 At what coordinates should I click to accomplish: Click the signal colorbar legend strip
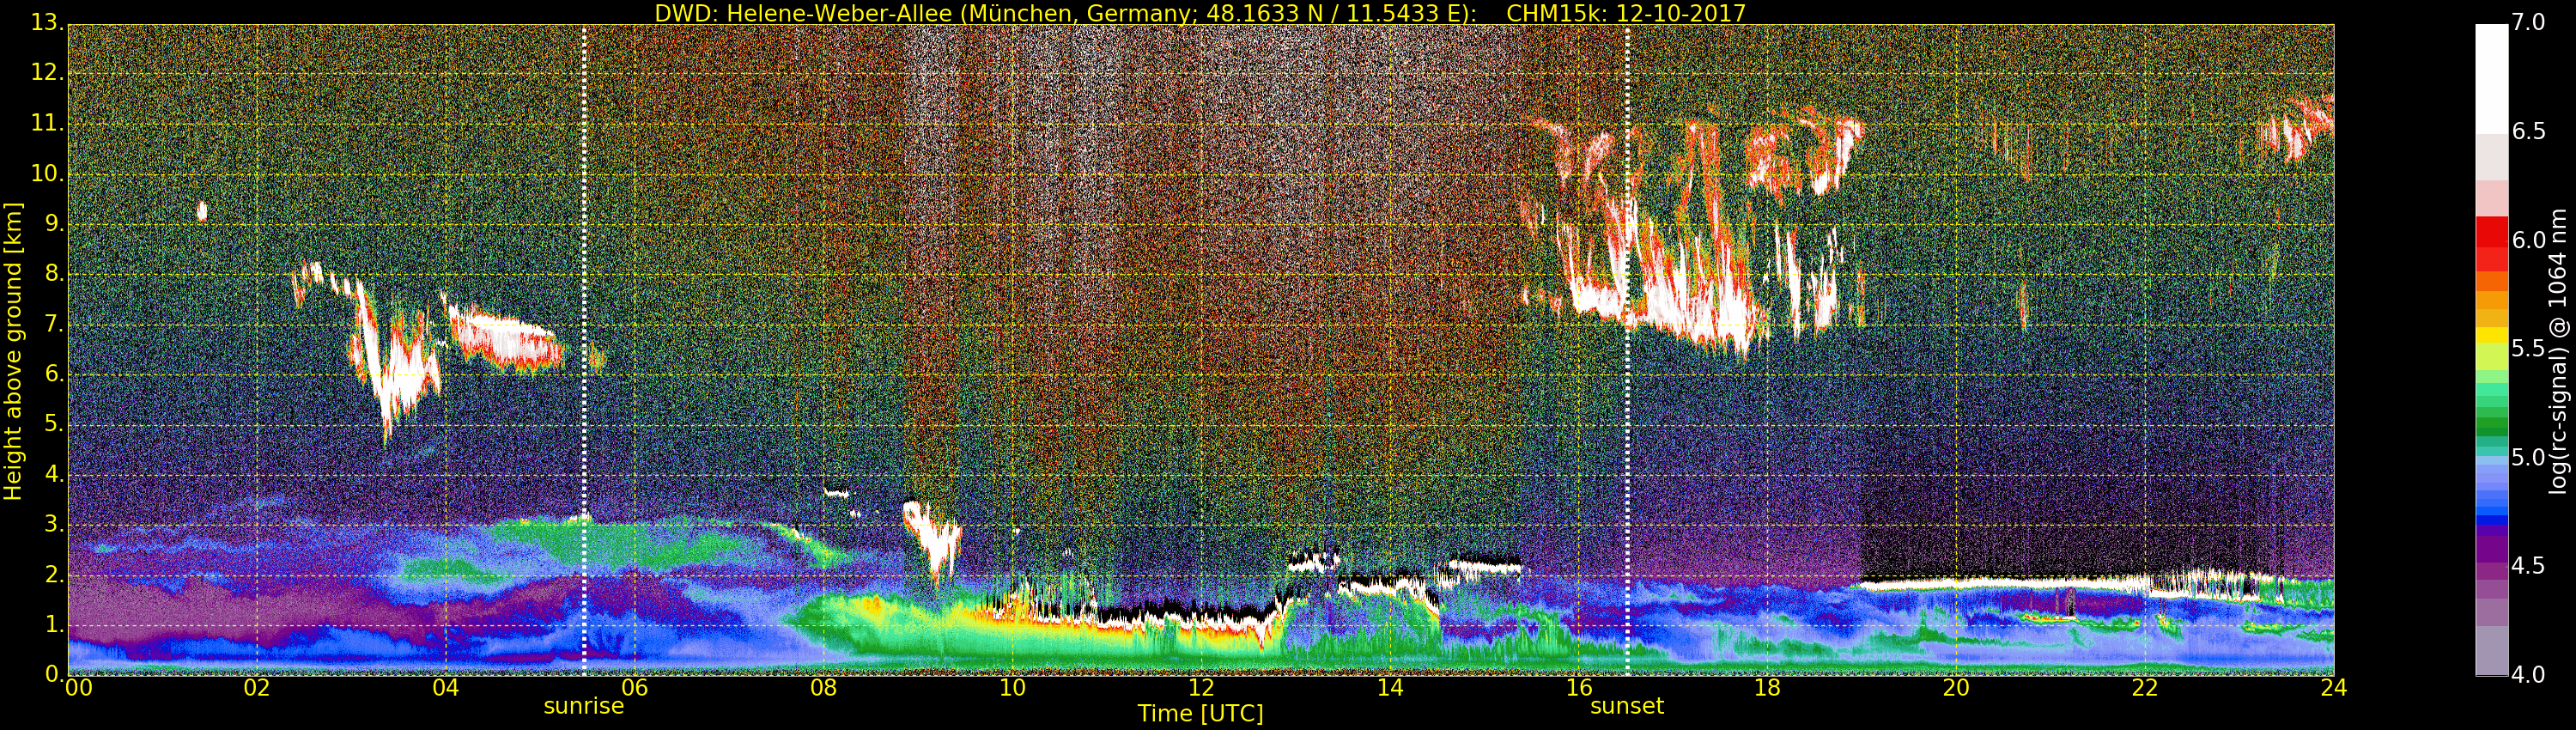click(2491, 350)
